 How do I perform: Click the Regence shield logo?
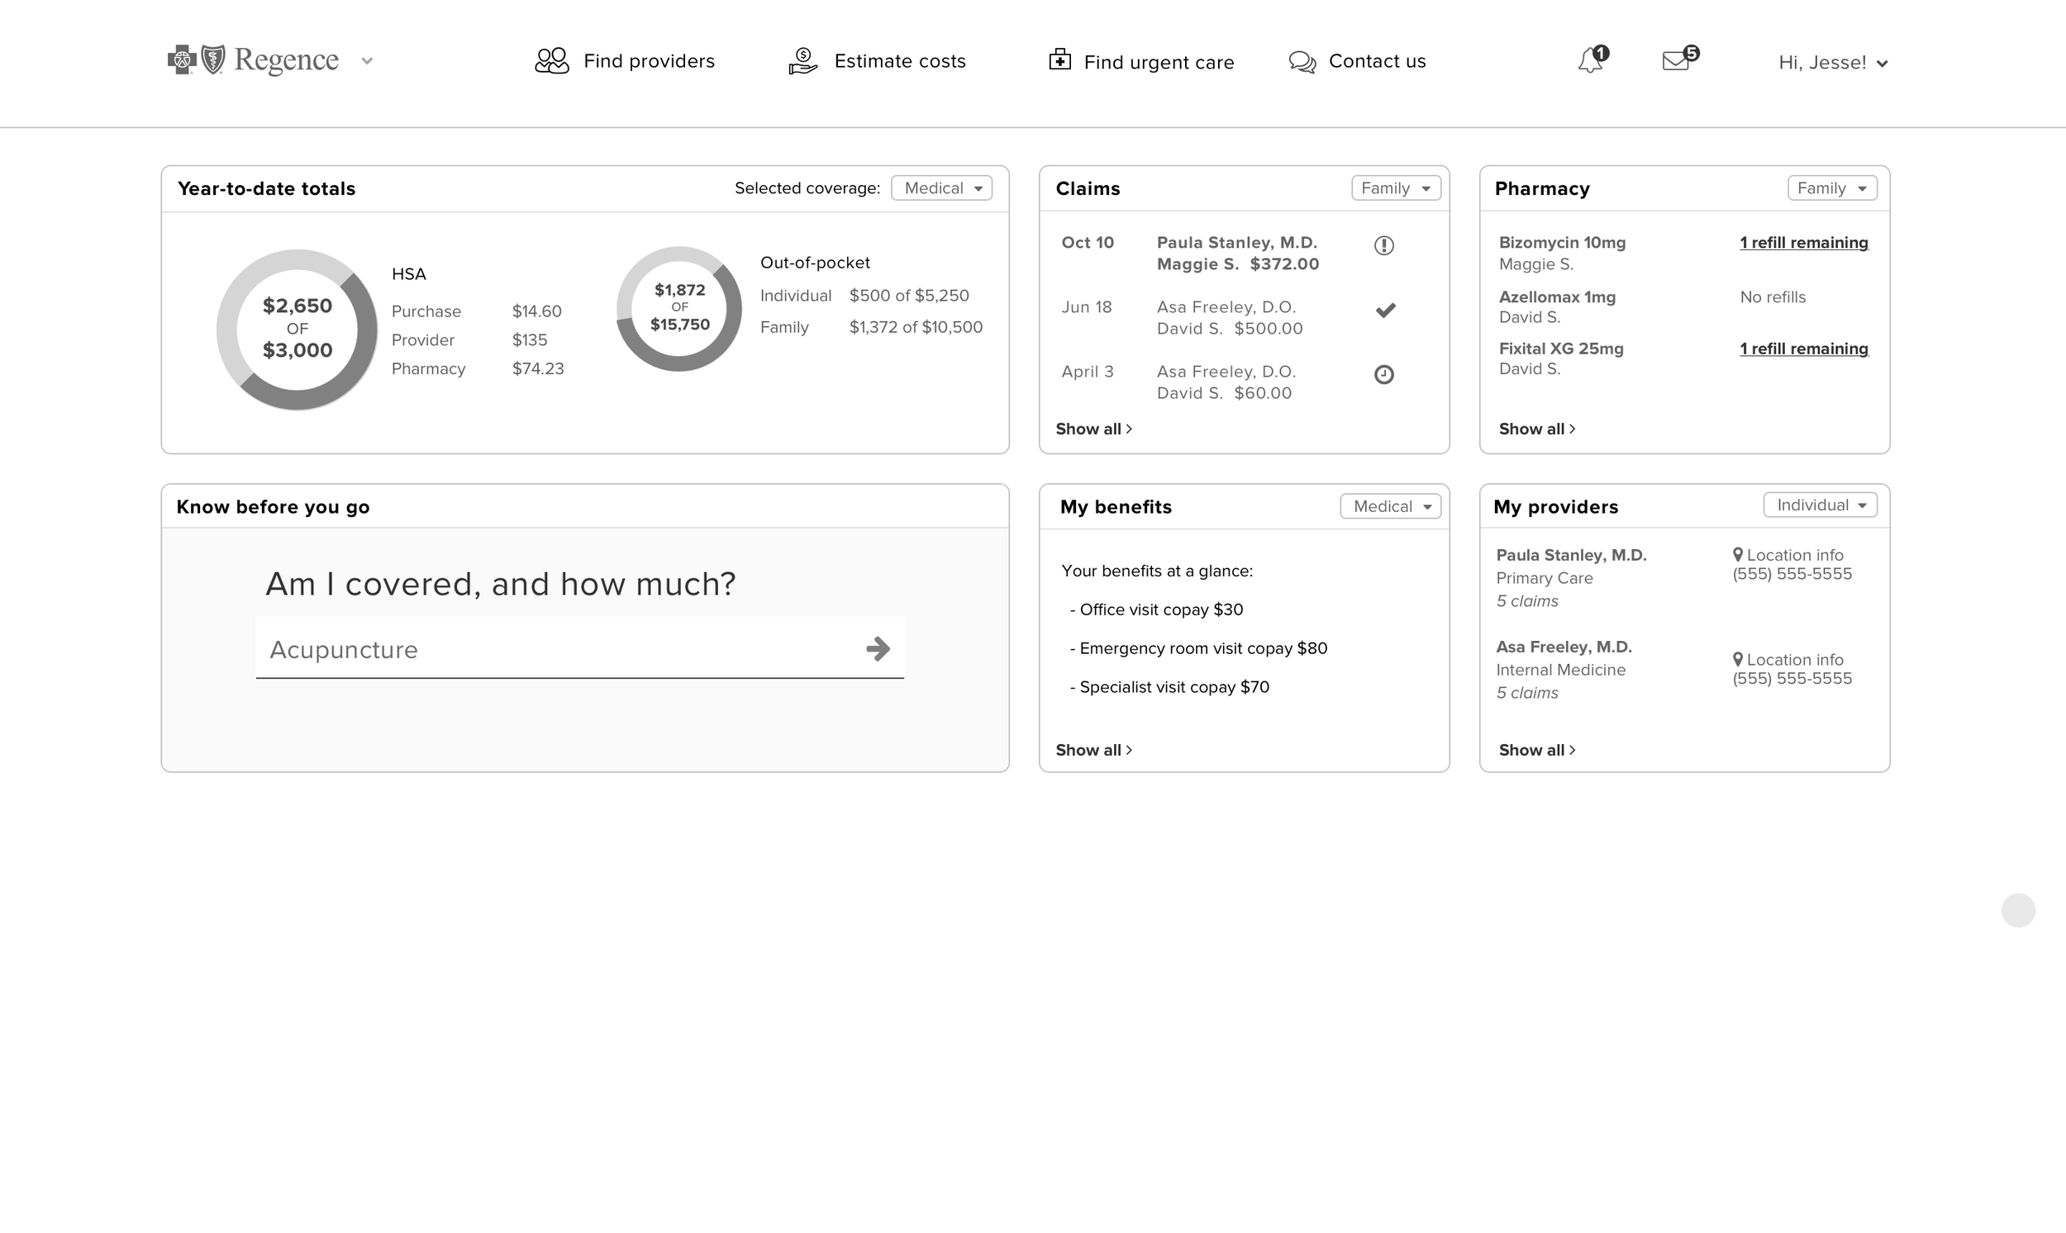(x=214, y=59)
